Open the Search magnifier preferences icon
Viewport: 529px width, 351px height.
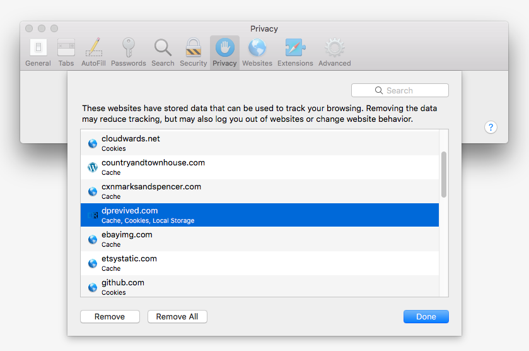pyautogui.click(x=163, y=47)
